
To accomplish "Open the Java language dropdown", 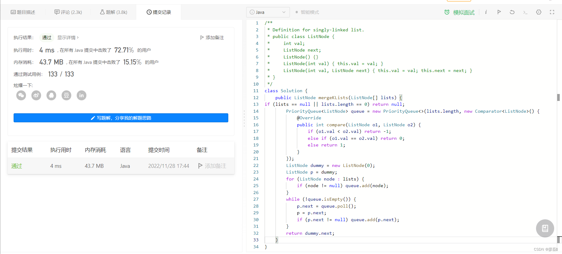I will 268,12.
